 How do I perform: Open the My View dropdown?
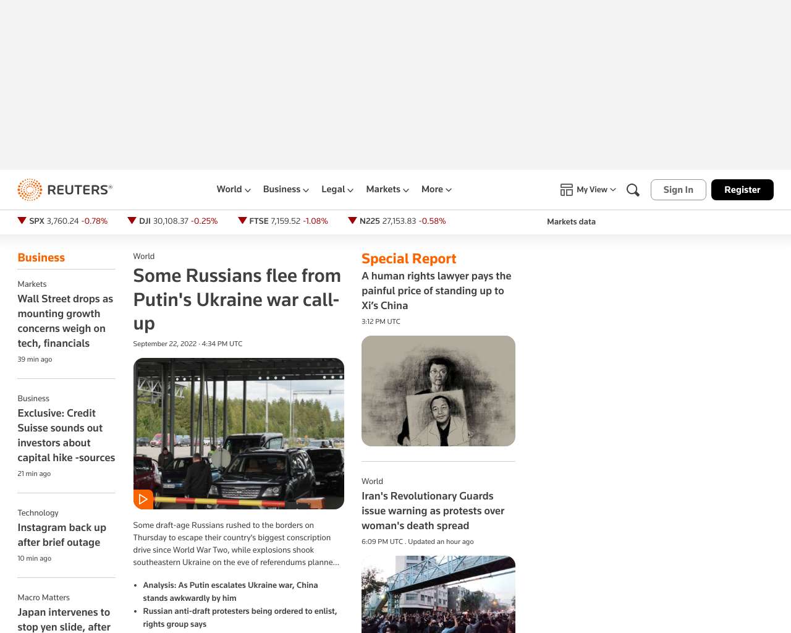596,190
